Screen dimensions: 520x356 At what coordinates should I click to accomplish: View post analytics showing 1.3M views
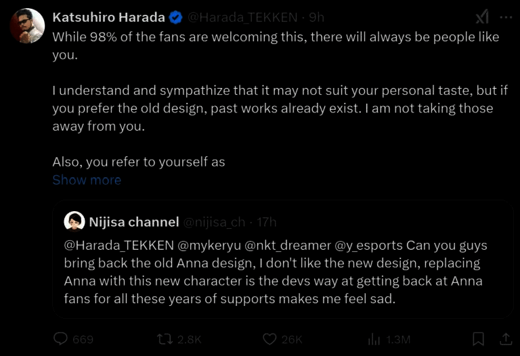point(374,339)
